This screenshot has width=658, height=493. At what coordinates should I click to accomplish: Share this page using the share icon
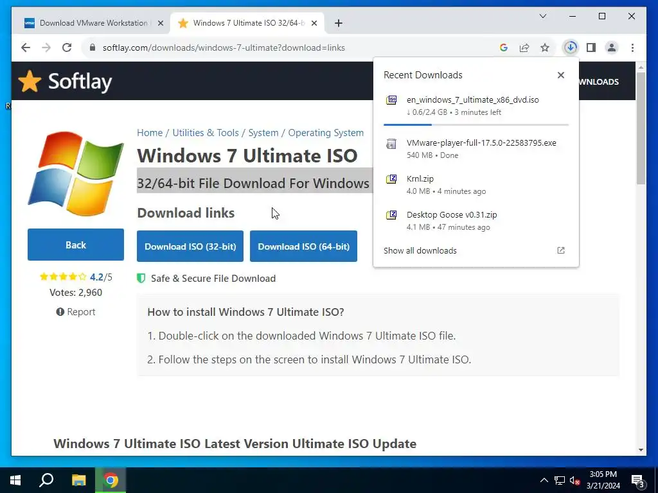524,48
